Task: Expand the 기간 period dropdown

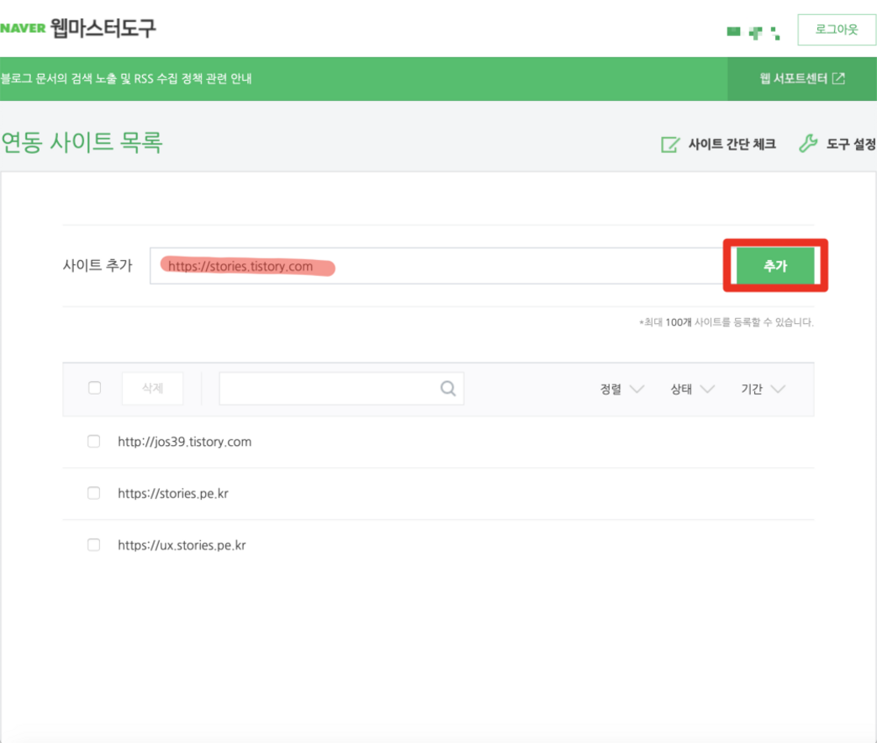Action: coord(763,389)
